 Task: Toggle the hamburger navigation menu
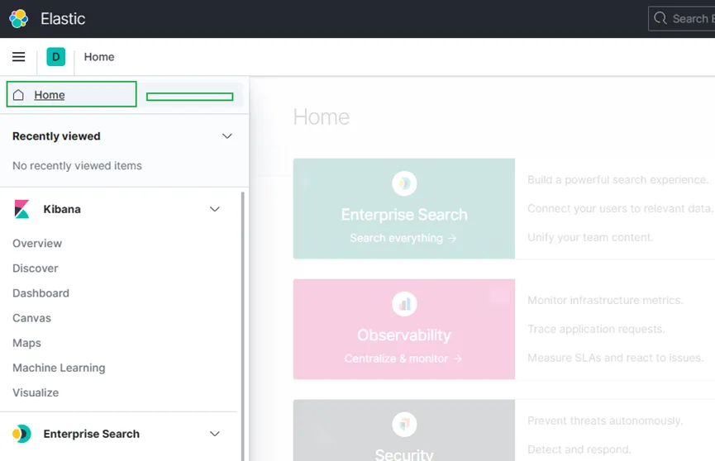pyautogui.click(x=19, y=56)
